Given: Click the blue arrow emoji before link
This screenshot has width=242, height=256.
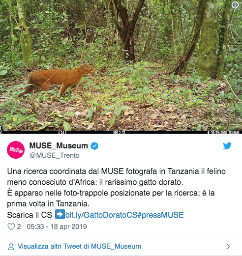Looking at the screenshot, I should 60,214.
